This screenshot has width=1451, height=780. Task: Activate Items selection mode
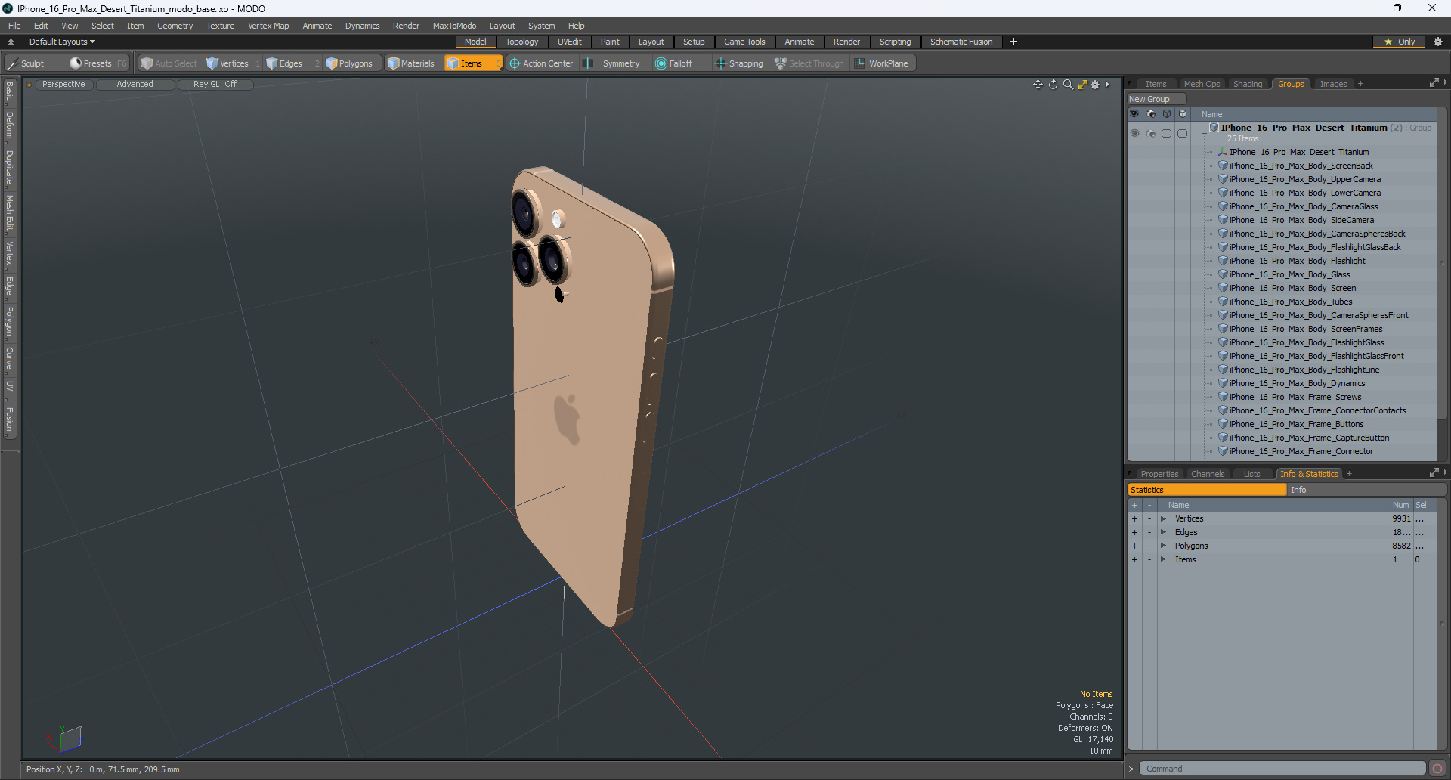(472, 63)
